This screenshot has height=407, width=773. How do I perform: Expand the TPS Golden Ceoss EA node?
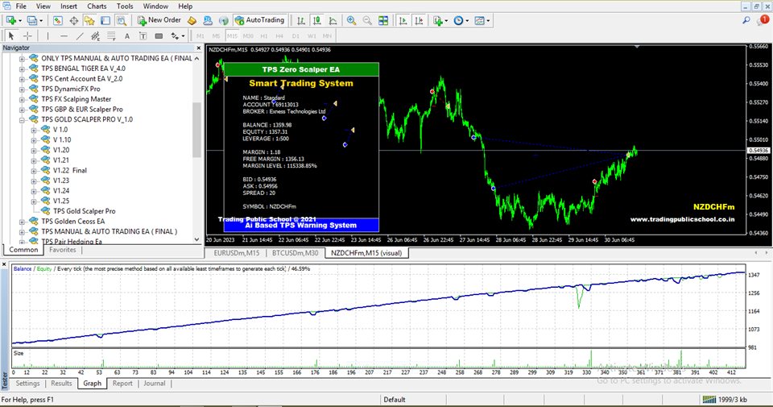[x=22, y=222]
